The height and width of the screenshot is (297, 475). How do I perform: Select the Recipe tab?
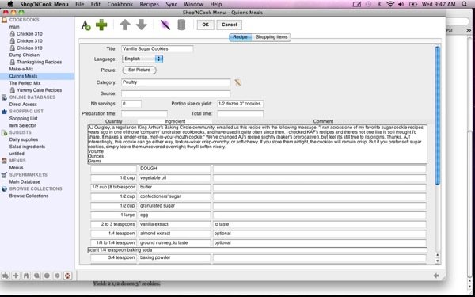tap(240, 37)
